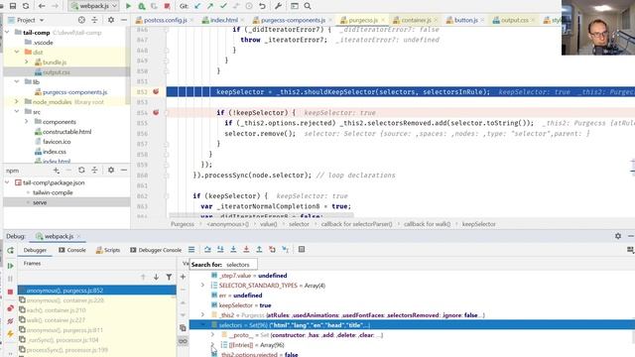Stop debugging with red square
The image size is (635, 357).
pos(11,292)
